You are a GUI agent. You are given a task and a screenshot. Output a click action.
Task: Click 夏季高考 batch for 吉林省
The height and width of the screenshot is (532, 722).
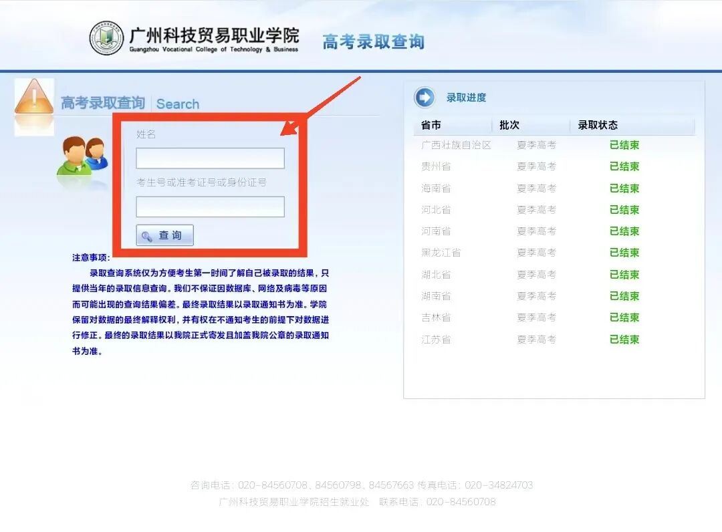(x=536, y=317)
